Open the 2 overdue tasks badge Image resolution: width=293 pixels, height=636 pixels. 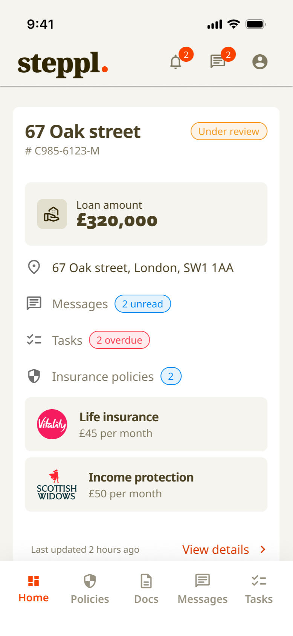point(119,340)
